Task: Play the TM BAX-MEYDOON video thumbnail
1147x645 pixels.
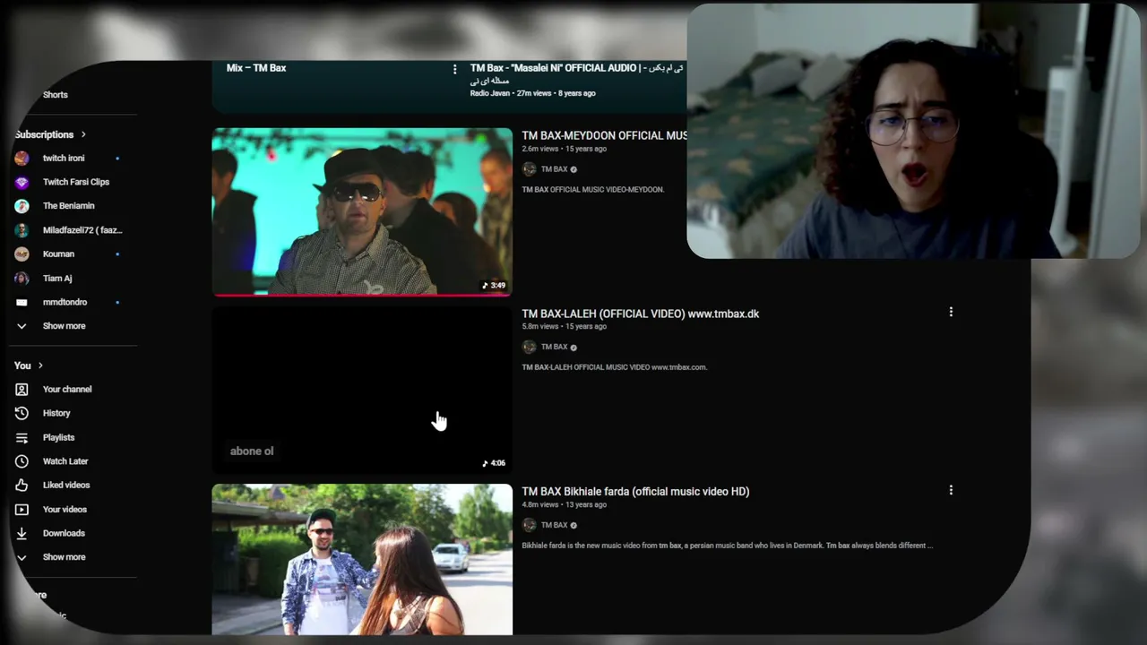Action: point(362,211)
